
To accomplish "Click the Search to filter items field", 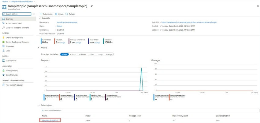I will tap(150, 110).
